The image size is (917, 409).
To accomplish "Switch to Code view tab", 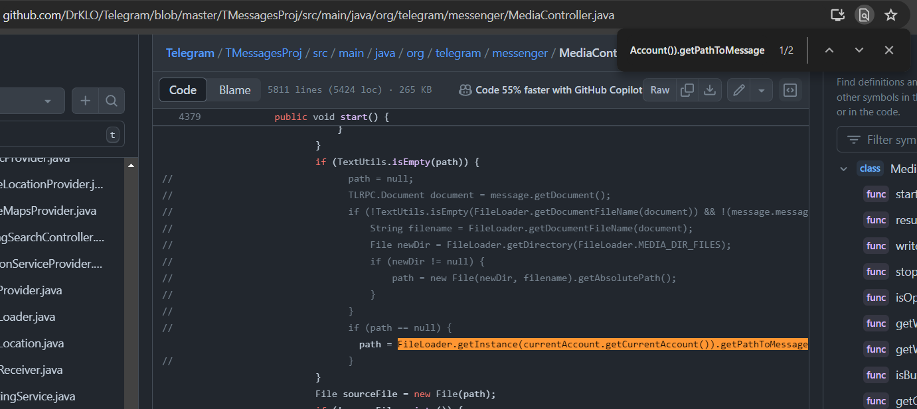I will 183,90.
